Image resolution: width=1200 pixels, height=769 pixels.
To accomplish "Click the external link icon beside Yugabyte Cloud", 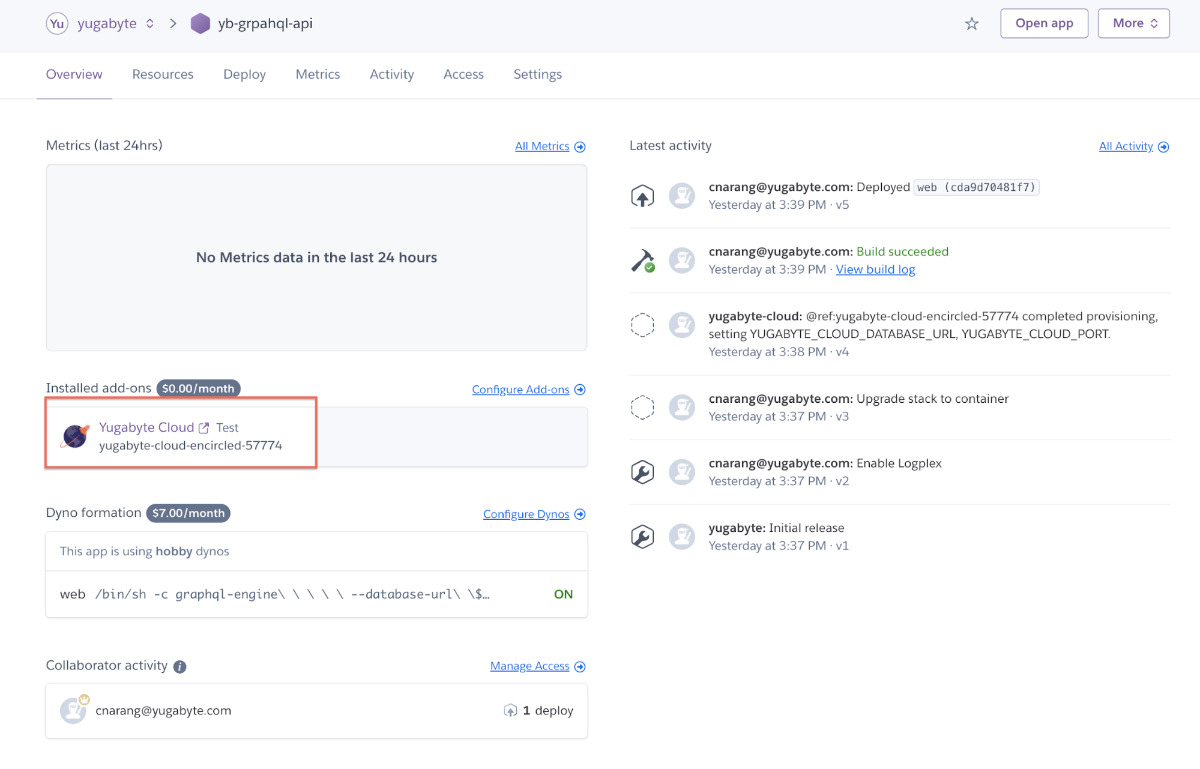I will pos(204,428).
